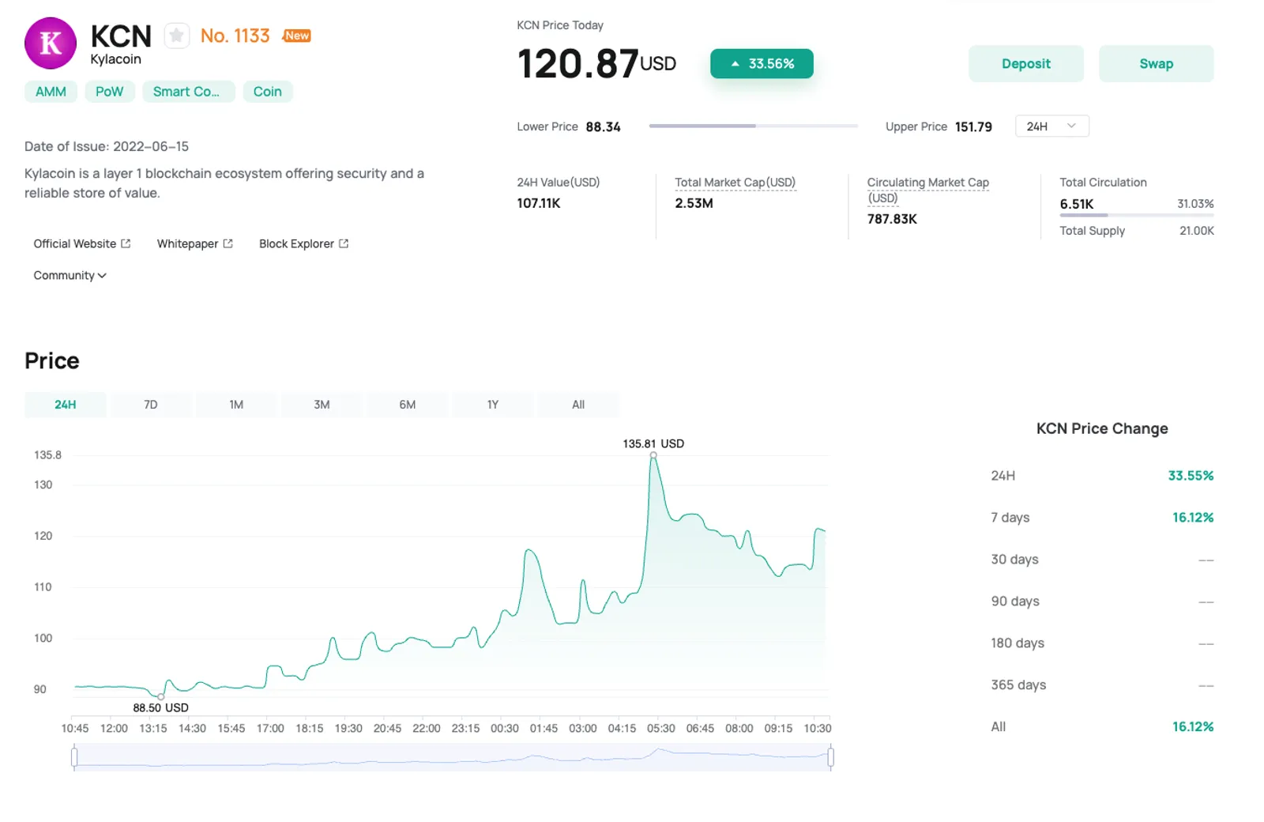Click the Block Explorer link text
Screen dimensions: 1264x822
296,243
